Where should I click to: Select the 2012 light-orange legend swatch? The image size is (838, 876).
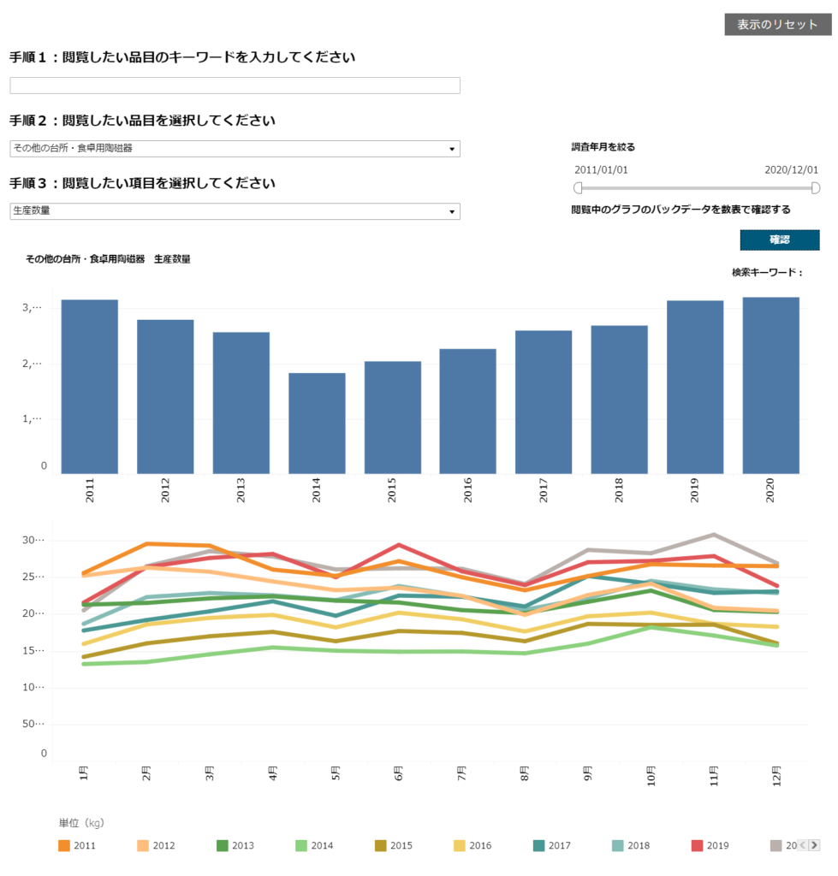[x=143, y=845]
